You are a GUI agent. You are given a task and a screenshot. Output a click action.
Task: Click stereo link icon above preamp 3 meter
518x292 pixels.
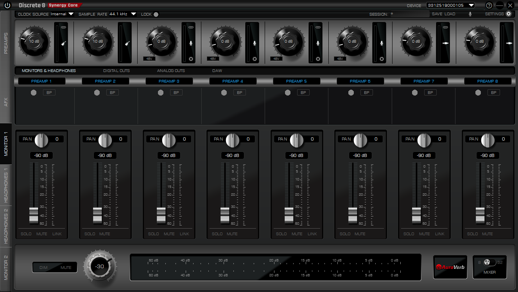[191, 27]
